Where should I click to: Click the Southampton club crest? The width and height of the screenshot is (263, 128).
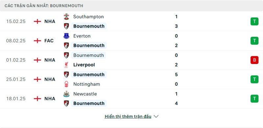[x=66, y=17]
